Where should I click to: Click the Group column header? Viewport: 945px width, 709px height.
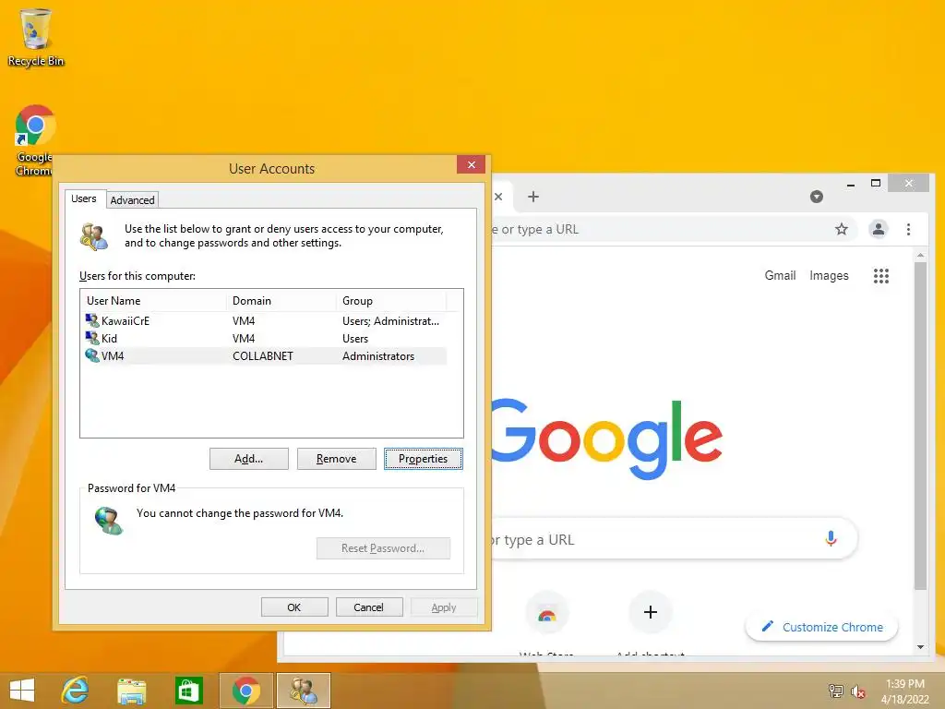point(390,300)
